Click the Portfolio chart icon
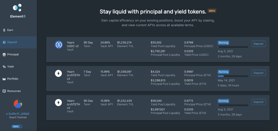278x131 pixels. click(x=4, y=79)
